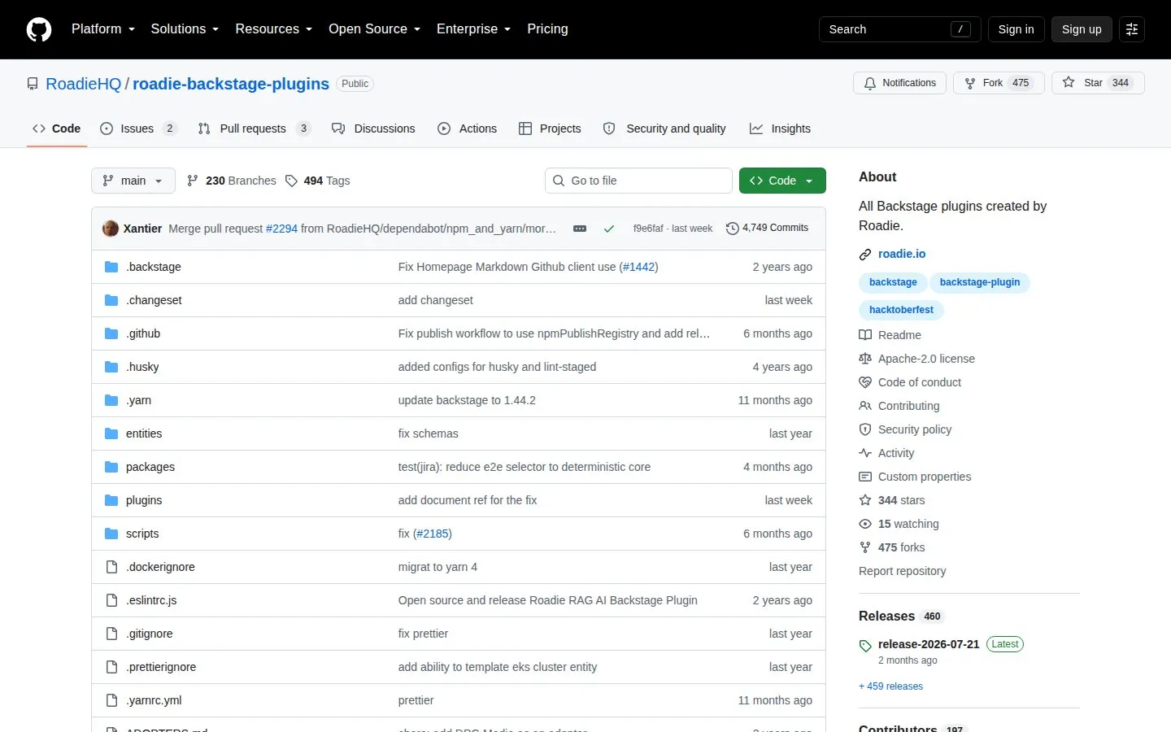Open the command palette icon in header
Screen dimensions: 1171x732
click(1132, 29)
